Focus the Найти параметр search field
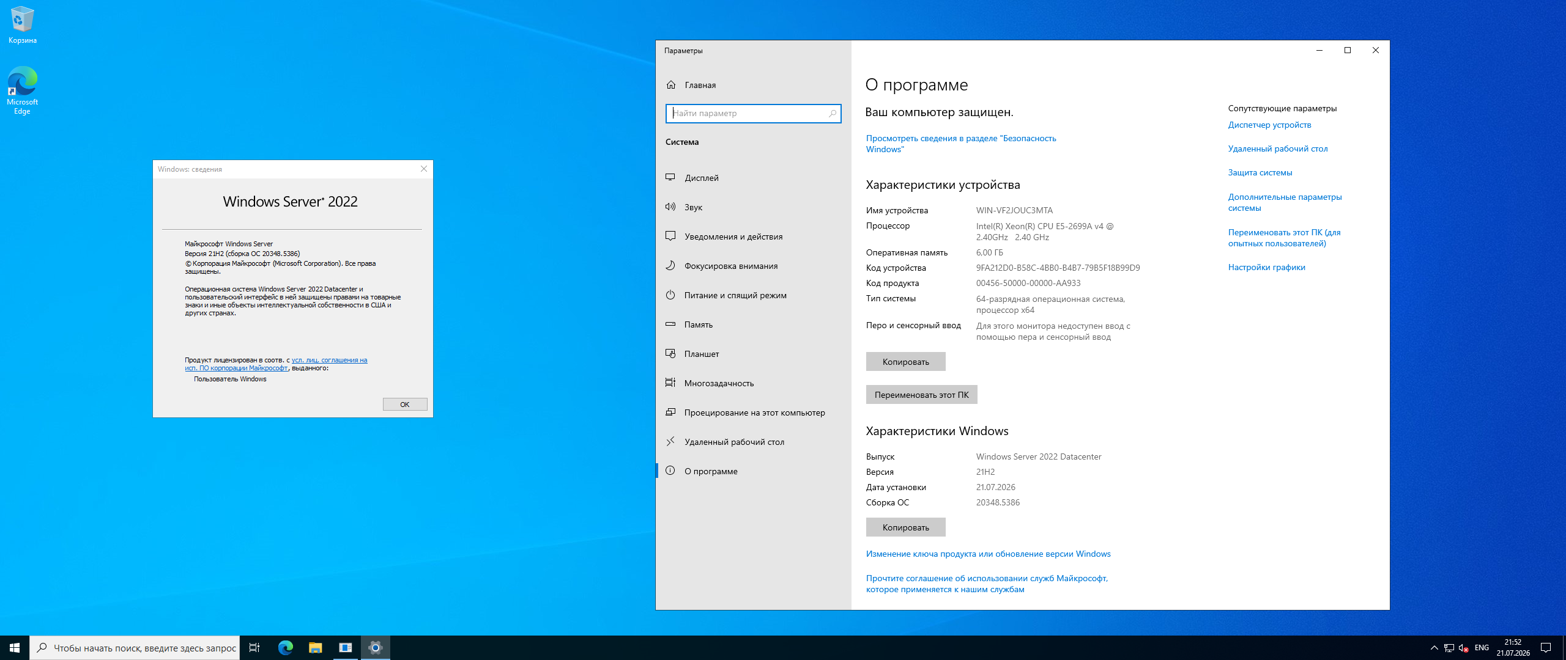The image size is (1566, 660). tap(753, 114)
